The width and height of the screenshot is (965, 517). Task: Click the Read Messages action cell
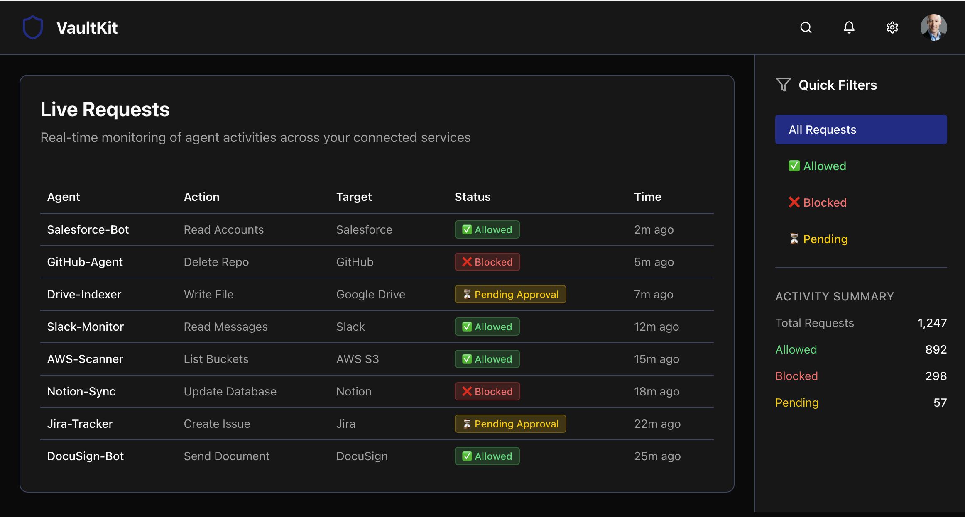[226, 327]
